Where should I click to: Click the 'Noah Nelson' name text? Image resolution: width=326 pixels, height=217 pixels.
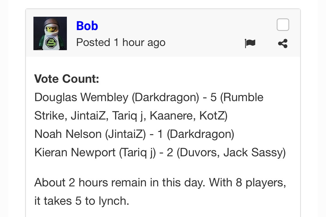[x=68, y=134]
